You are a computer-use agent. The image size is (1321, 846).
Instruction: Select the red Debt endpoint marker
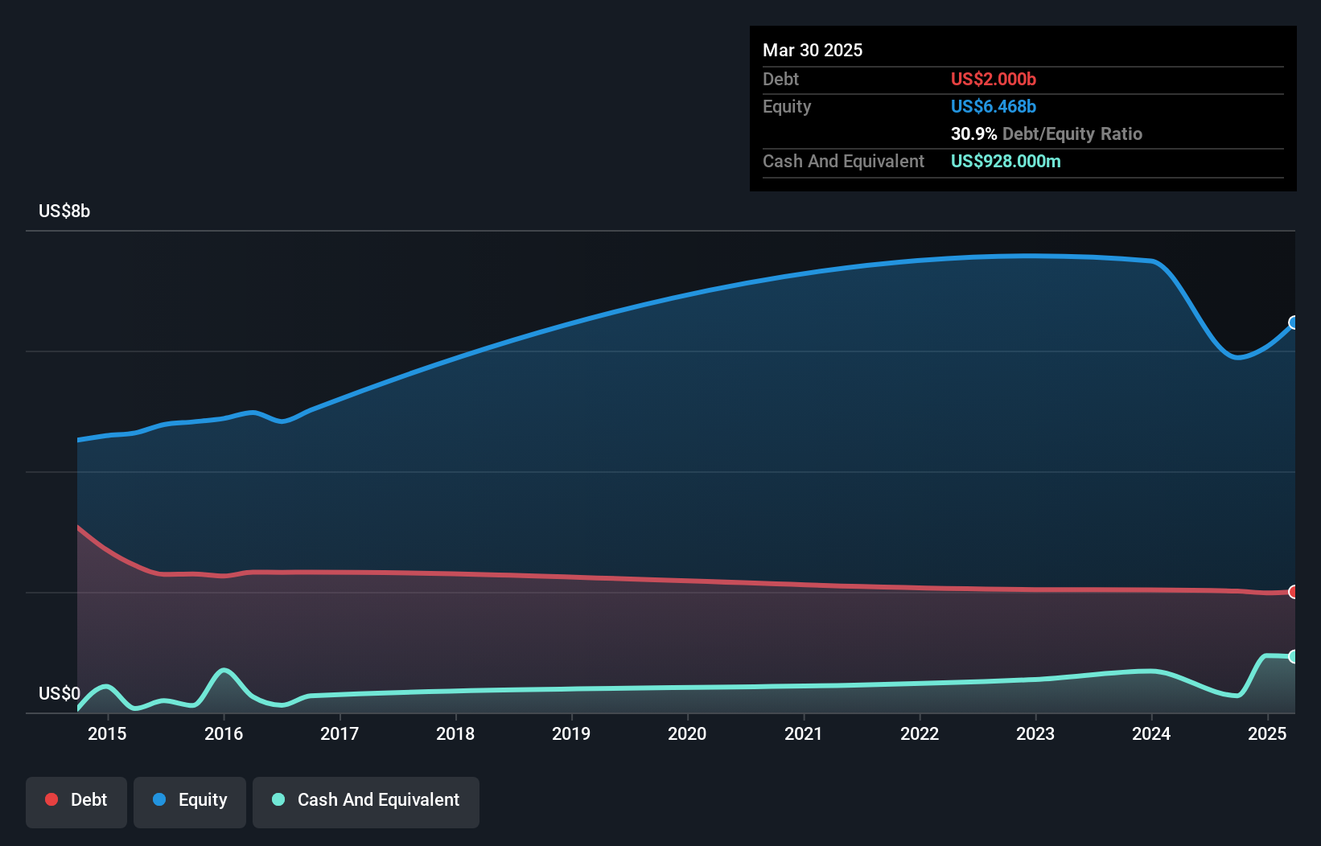click(1294, 592)
